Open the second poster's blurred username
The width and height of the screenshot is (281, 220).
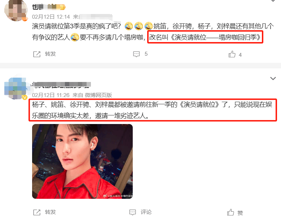[61, 85]
